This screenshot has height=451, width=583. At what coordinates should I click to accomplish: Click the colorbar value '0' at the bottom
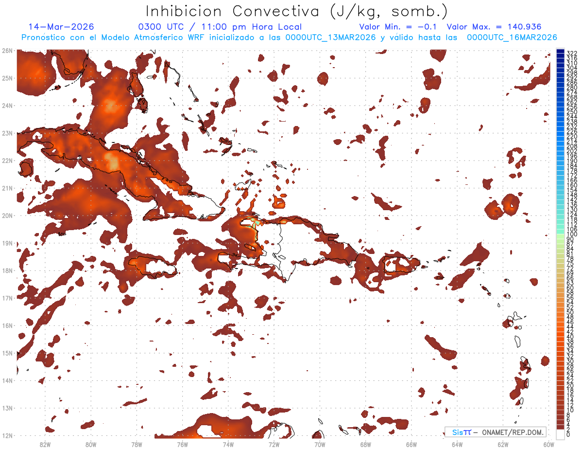pyautogui.click(x=568, y=434)
